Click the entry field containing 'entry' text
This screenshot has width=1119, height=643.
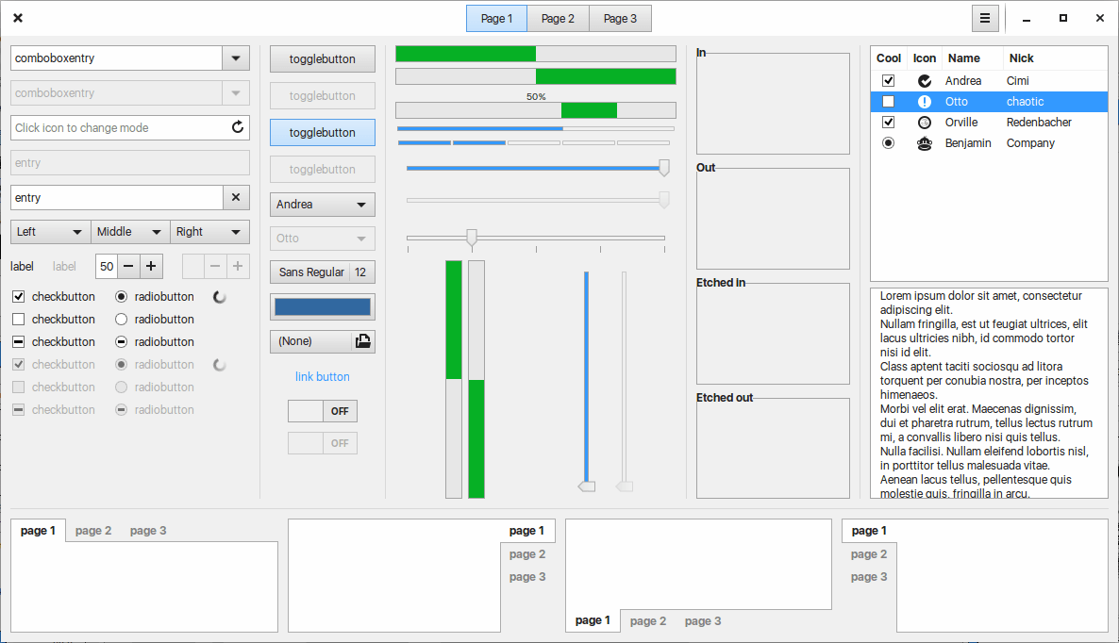coord(117,197)
